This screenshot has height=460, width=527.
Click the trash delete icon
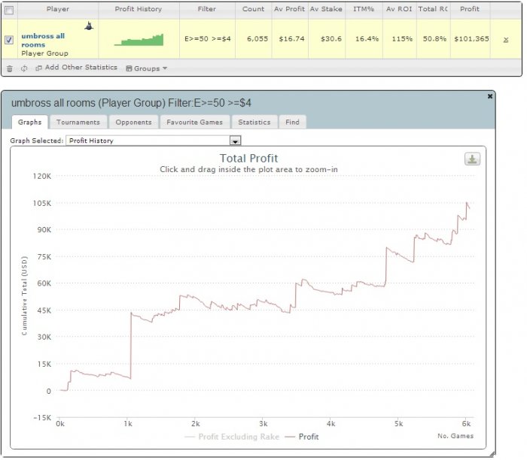point(10,68)
